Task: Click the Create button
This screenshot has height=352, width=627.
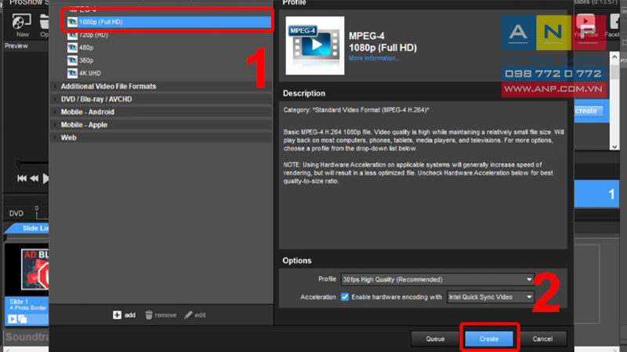Action: pyautogui.click(x=489, y=339)
